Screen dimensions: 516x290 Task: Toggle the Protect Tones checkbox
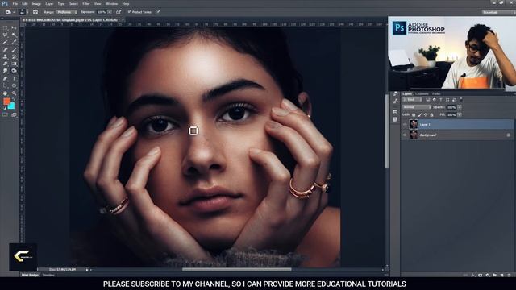129,12
